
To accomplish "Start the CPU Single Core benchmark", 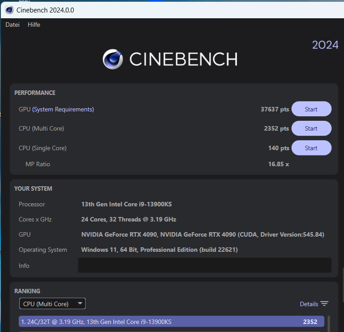I will (x=311, y=148).
